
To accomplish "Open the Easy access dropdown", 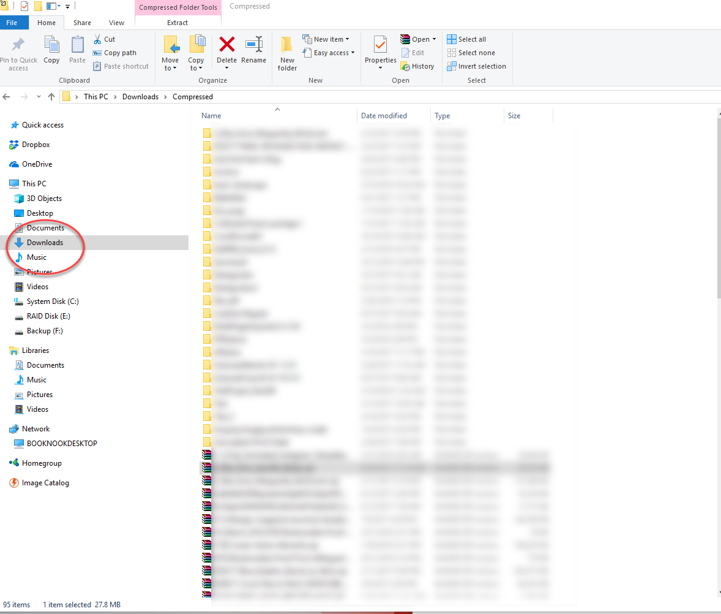I will coord(329,53).
